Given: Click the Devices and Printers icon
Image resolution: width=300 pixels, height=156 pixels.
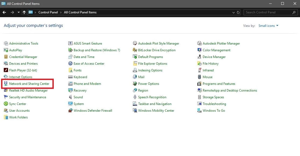Looking at the screenshot, I should [6, 63].
